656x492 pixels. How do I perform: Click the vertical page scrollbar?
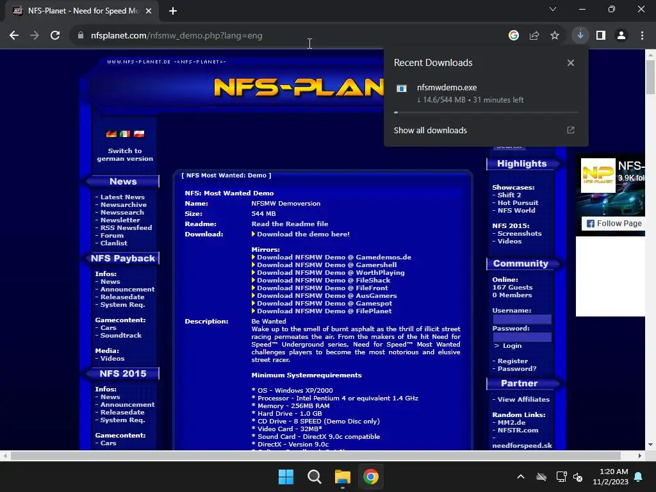(651, 78)
